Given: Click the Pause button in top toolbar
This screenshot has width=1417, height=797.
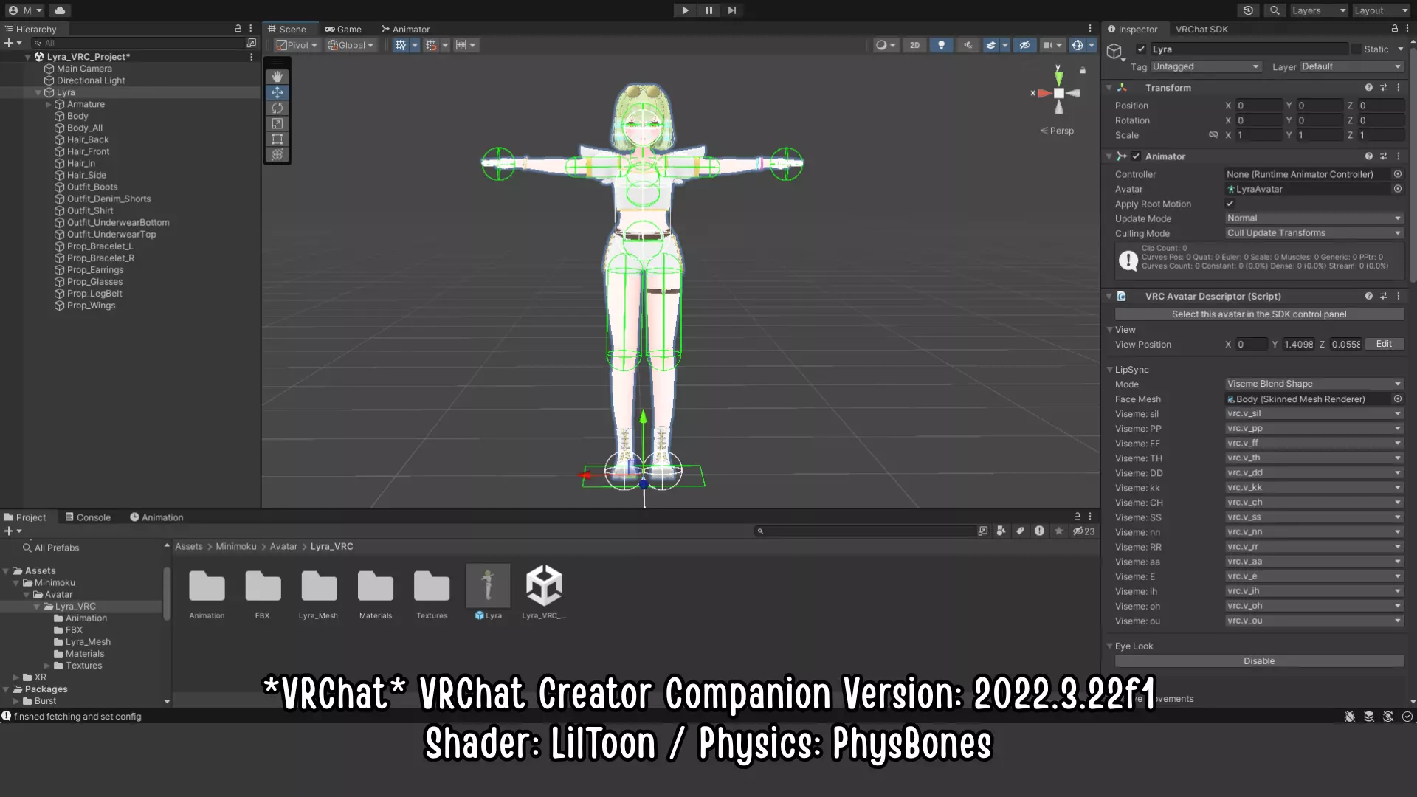Looking at the screenshot, I should click(708, 10).
